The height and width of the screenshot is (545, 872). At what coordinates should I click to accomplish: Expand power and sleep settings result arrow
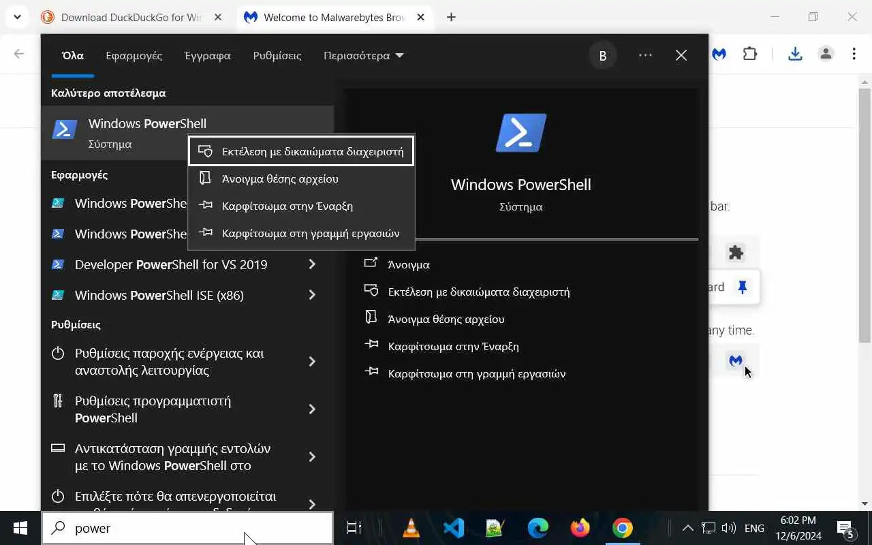coord(312,362)
